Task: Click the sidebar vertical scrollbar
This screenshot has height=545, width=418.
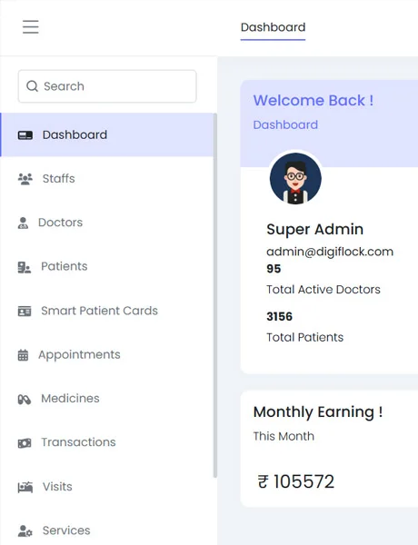Action: pyautogui.click(x=215, y=295)
